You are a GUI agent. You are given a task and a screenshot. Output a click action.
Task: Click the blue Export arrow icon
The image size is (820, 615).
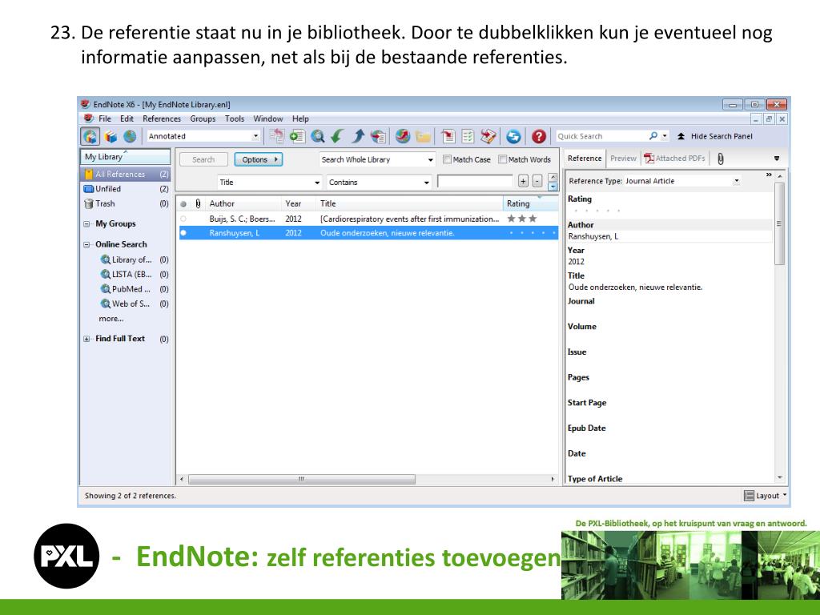358,136
